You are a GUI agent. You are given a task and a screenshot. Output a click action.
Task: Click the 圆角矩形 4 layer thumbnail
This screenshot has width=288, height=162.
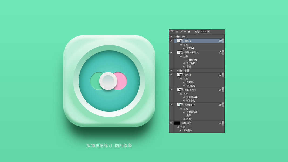(x=180, y=104)
